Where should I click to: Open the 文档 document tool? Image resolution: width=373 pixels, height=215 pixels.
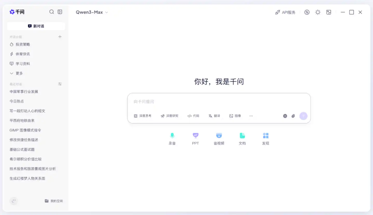pos(242,138)
